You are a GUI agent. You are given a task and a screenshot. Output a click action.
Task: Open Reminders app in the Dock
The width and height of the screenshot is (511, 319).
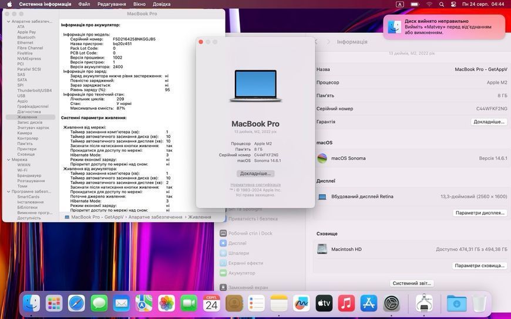pyautogui.click(x=257, y=303)
